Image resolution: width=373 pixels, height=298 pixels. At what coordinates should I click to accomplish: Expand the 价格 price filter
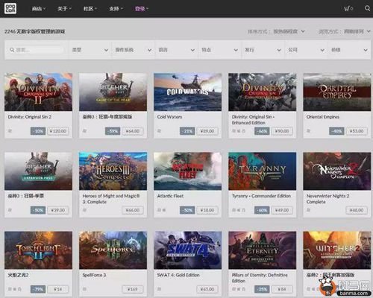click(x=350, y=50)
